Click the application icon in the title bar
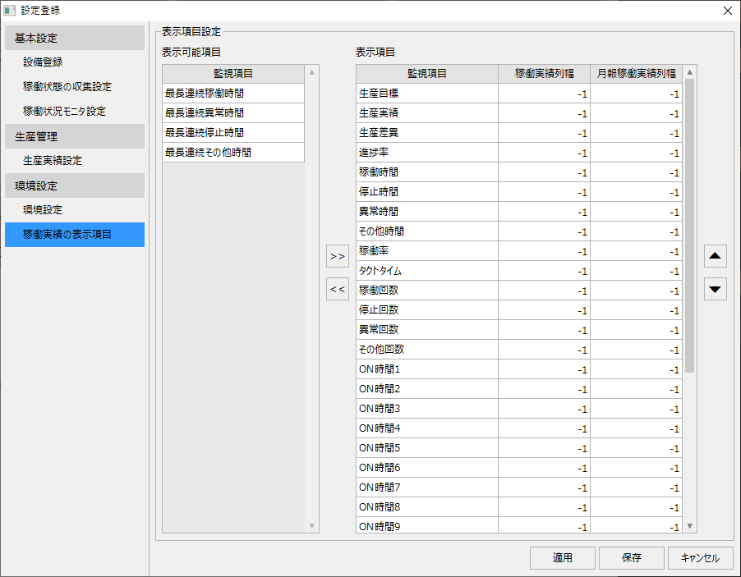Screen dimensions: 741x577 click(x=10, y=10)
